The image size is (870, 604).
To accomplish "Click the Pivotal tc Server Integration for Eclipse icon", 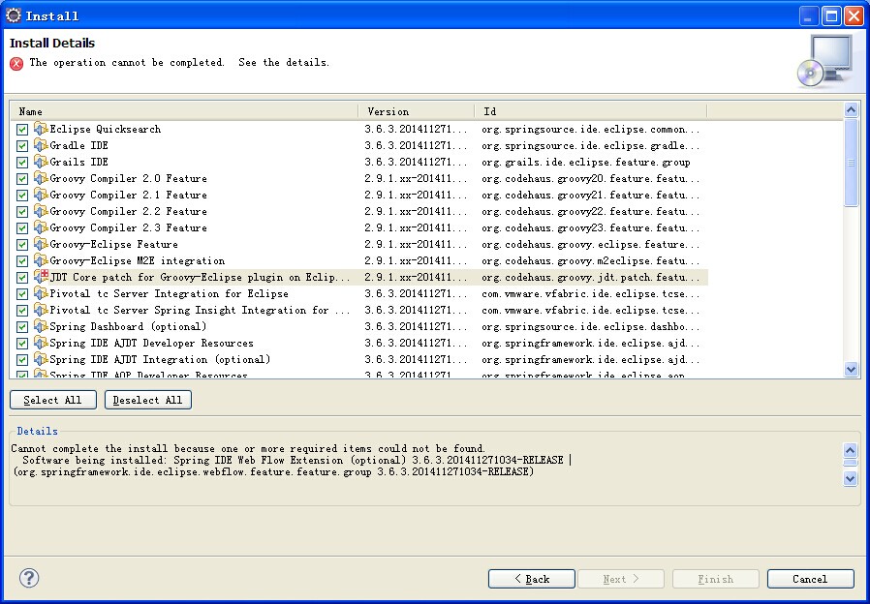I will pos(41,293).
